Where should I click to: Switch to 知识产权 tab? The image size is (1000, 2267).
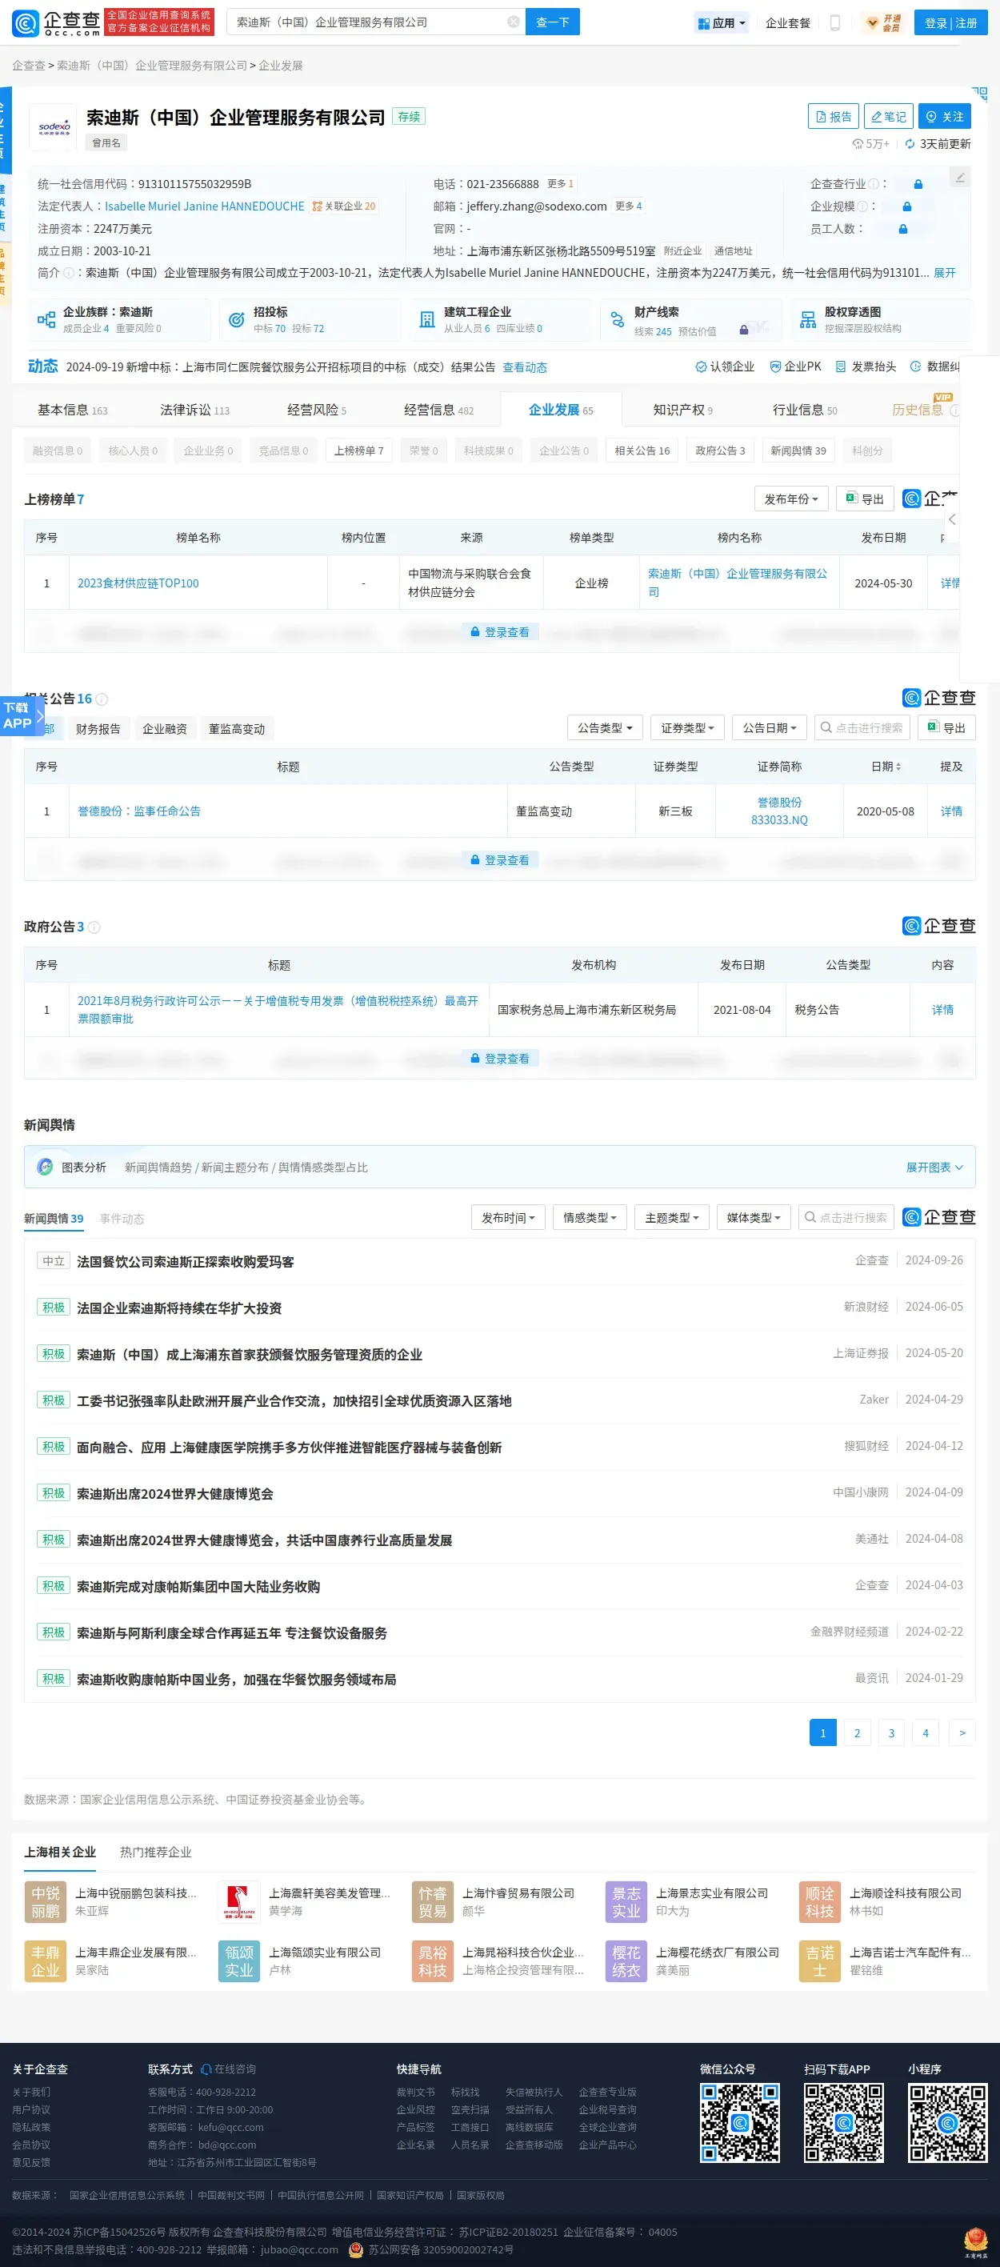click(682, 410)
